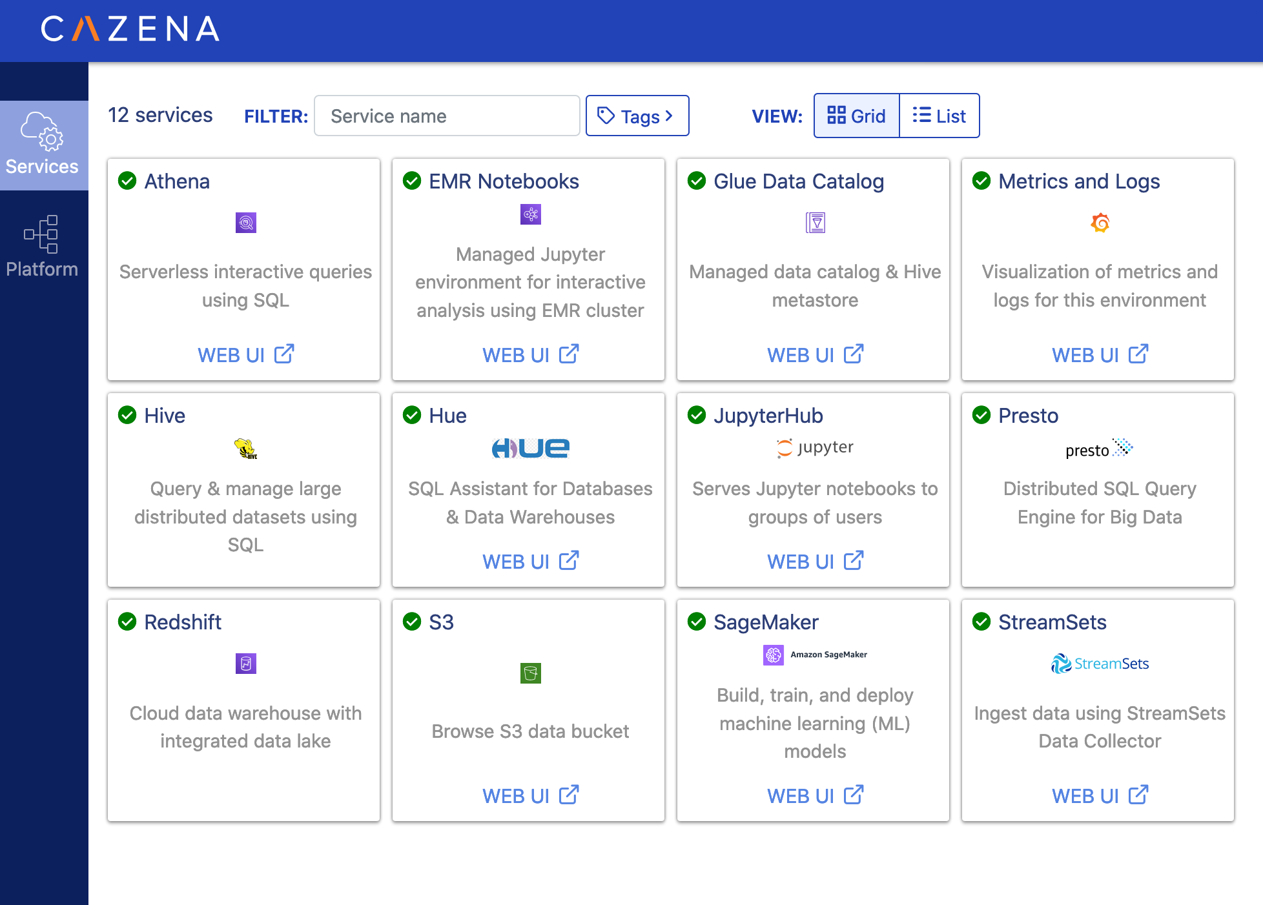Select the Grid view option
1263x905 pixels.
(856, 116)
